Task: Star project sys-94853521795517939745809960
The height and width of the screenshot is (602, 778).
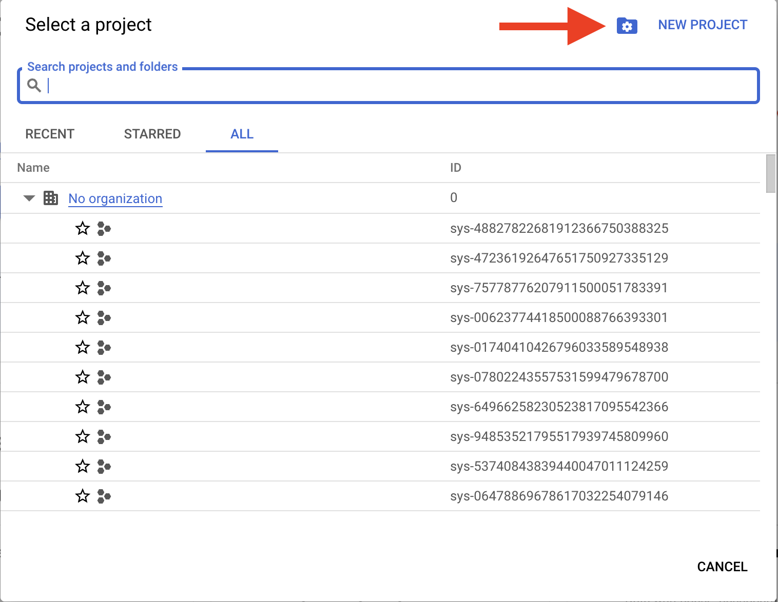Action: (83, 436)
